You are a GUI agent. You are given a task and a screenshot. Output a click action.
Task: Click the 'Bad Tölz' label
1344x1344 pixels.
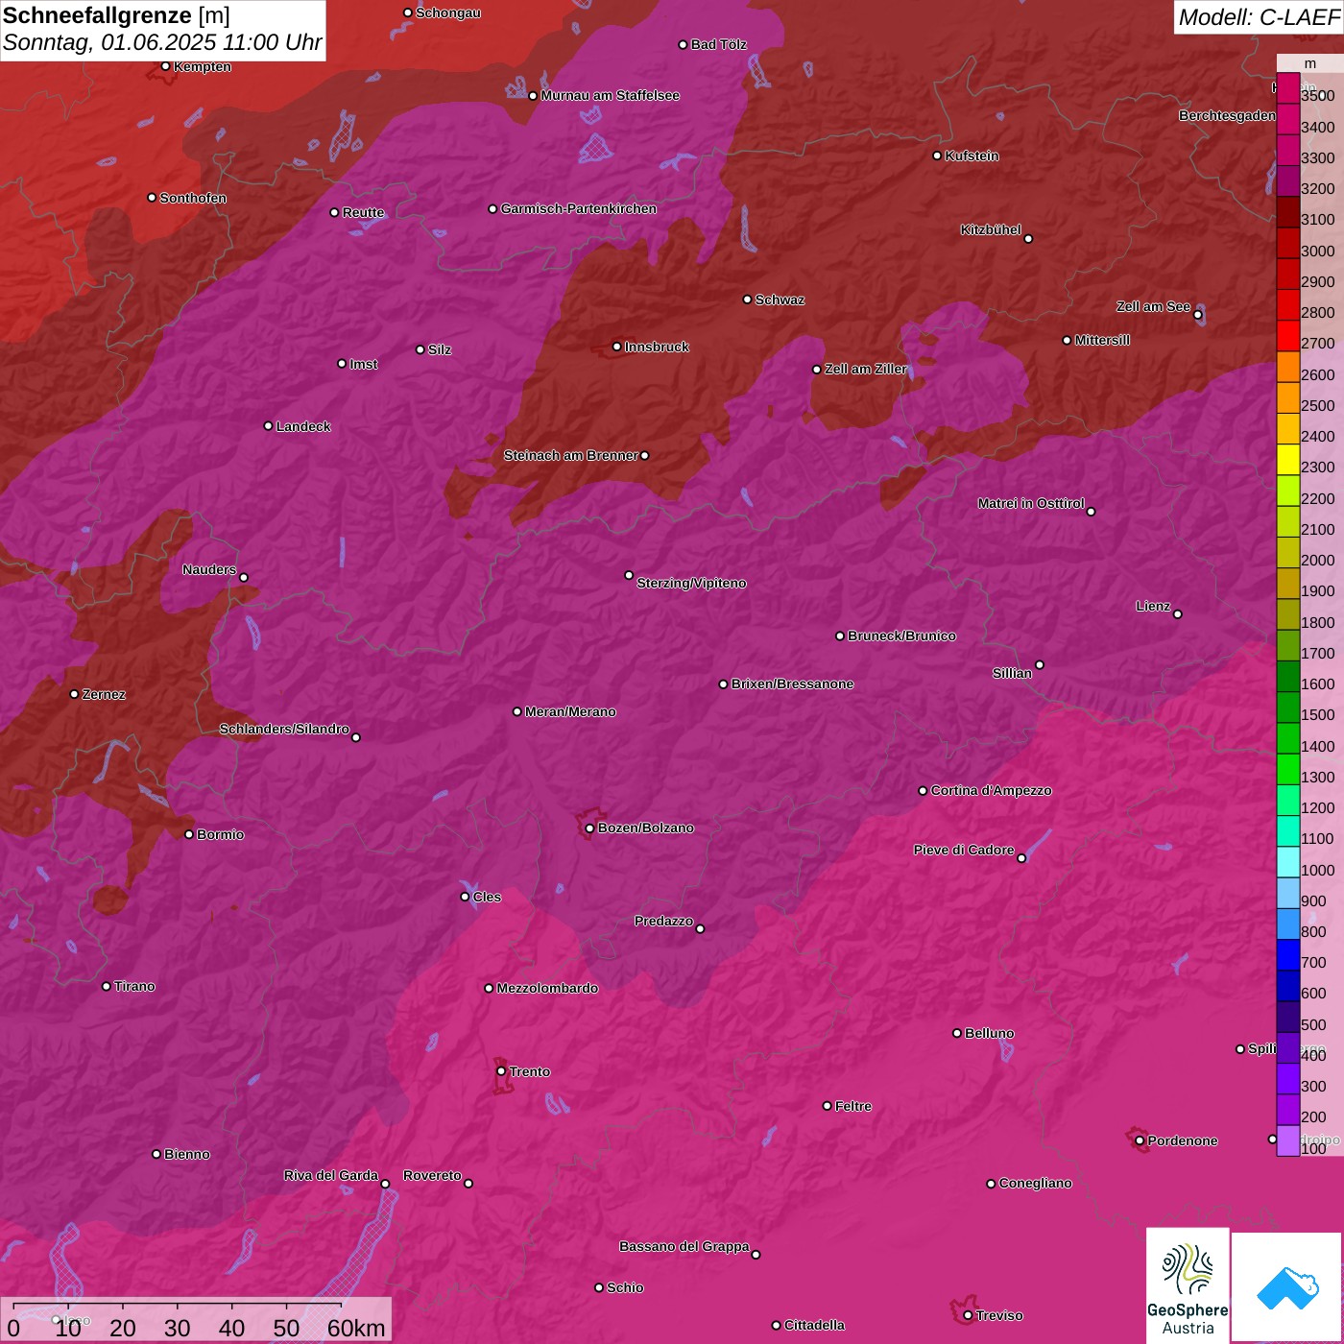719,44
